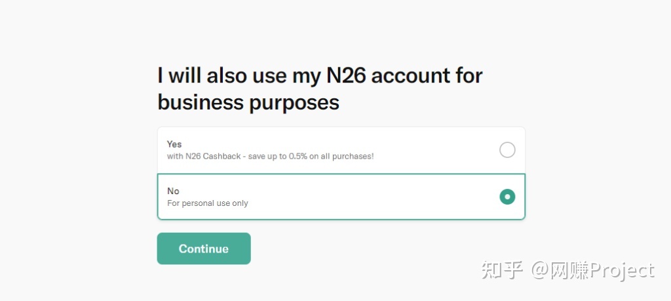Click the word "Continue" on the button

point(204,249)
